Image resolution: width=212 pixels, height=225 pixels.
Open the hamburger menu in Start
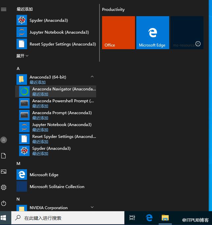[x=4, y=10]
